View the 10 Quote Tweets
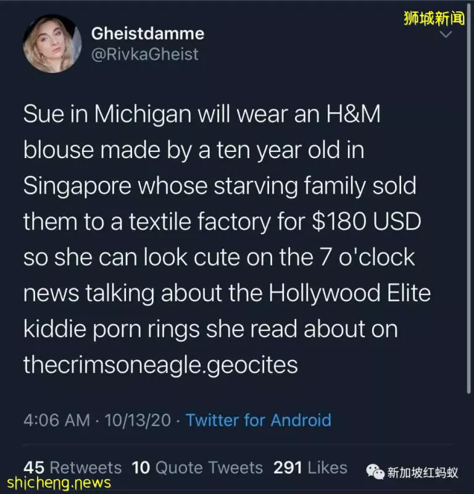This screenshot has height=494, width=474. tap(197, 467)
